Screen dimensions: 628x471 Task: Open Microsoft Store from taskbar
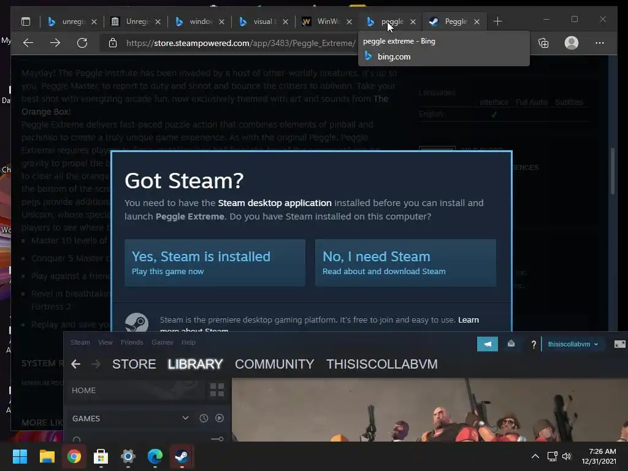tap(101, 456)
